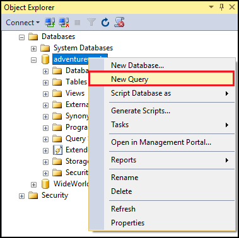Screen dimensions: 239x238
Task: Click the Disconnect server icon
Action: click(64, 23)
